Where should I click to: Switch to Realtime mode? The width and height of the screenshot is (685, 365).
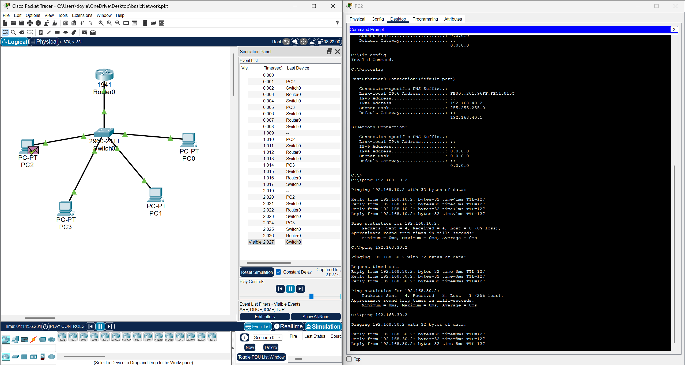(x=288, y=326)
